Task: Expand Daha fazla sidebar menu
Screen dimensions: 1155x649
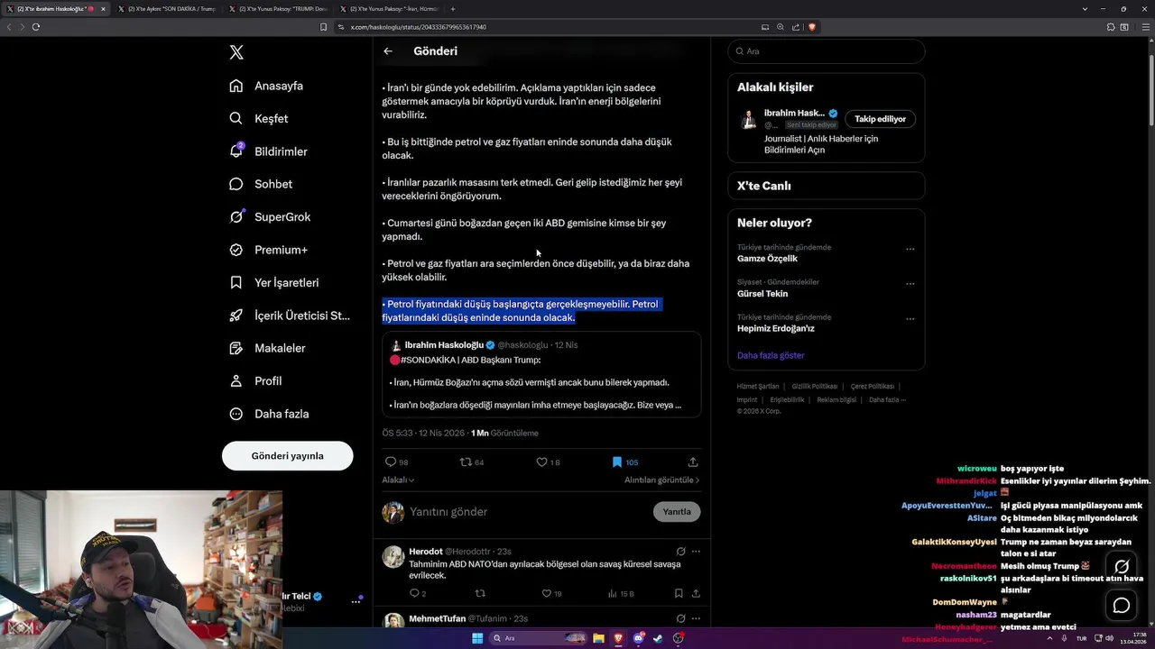Action: coord(270,414)
